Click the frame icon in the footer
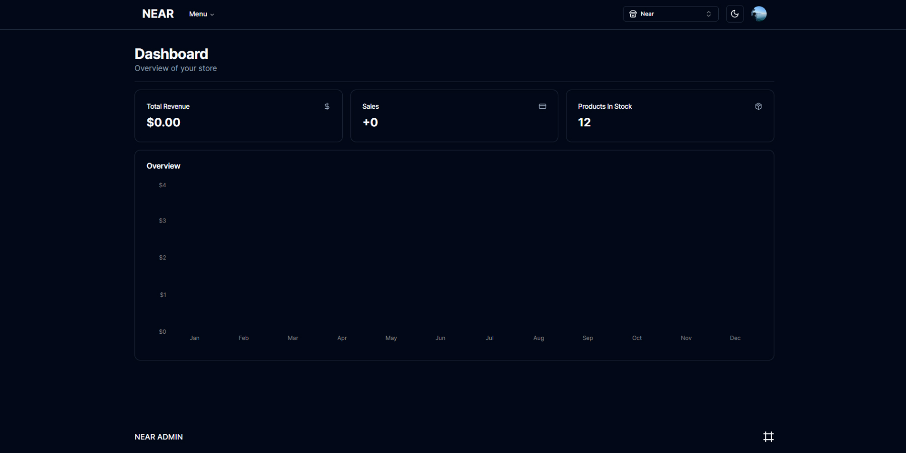The width and height of the screenshot is (906, 453). tap(768, 437)
